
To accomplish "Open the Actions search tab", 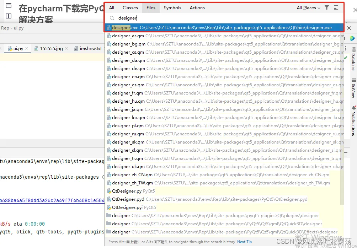I will (197, 8).
